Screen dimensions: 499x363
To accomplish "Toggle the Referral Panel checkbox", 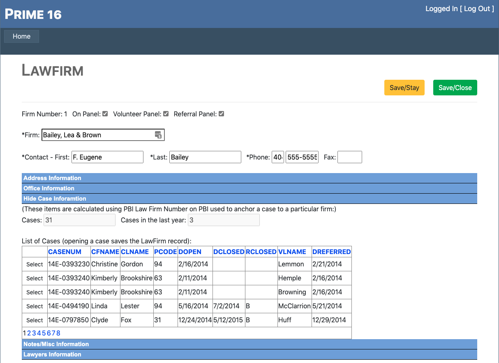I will pyautogui.click(x=222, y=114).
